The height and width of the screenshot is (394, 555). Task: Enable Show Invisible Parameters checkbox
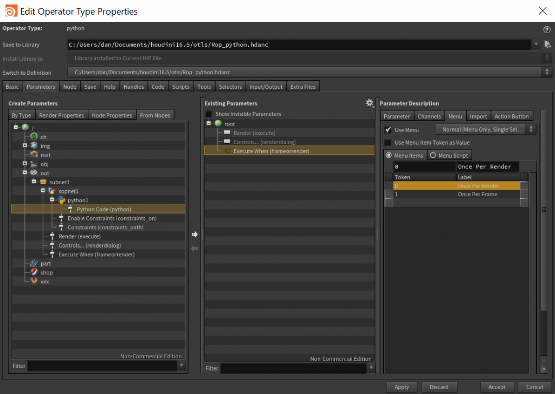pos(209,114)
